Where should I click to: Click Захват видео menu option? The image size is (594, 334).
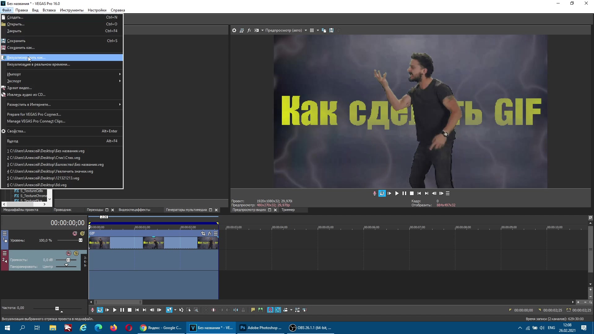19,88
